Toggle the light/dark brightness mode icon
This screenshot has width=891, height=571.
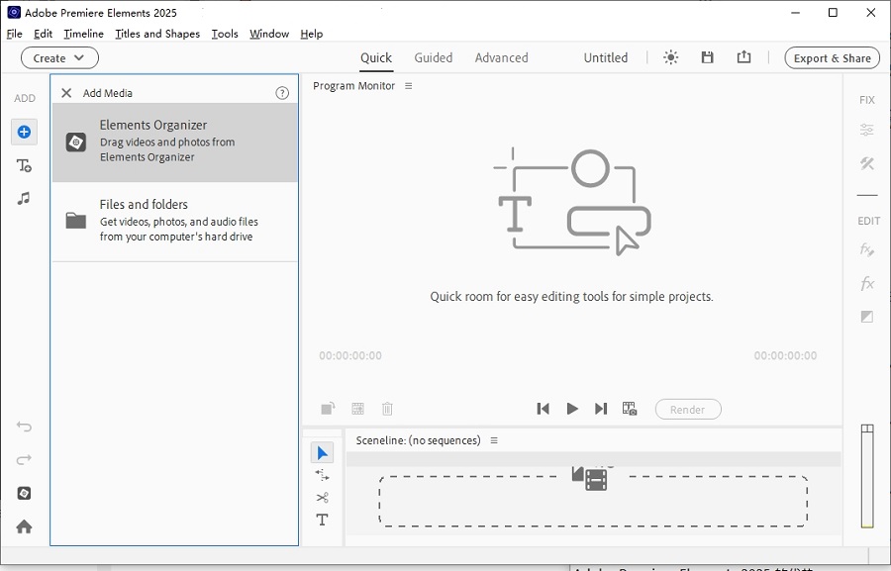tap(671, 57)
